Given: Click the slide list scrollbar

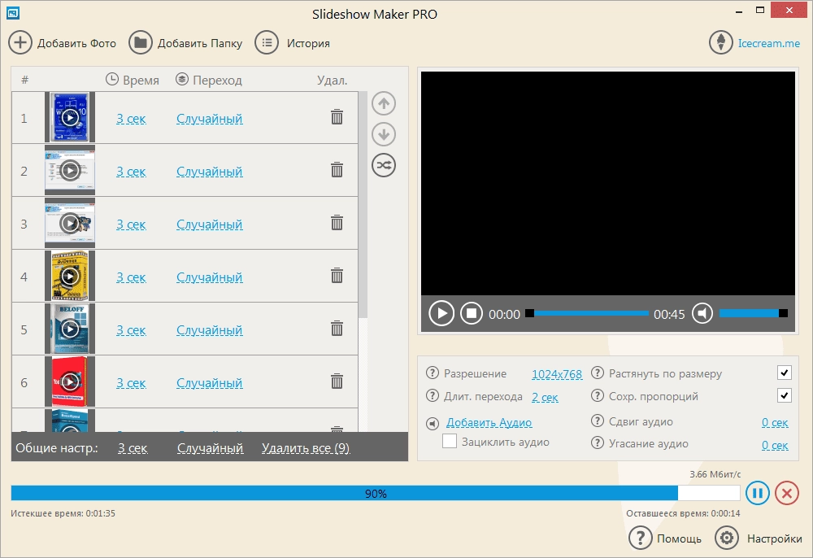Looking at the screenshot, I should coord(363,204).
